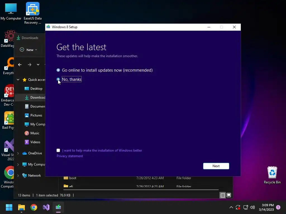
Task: Expand OneDrive node in navigation pane
Action: (x=18, y=153)
